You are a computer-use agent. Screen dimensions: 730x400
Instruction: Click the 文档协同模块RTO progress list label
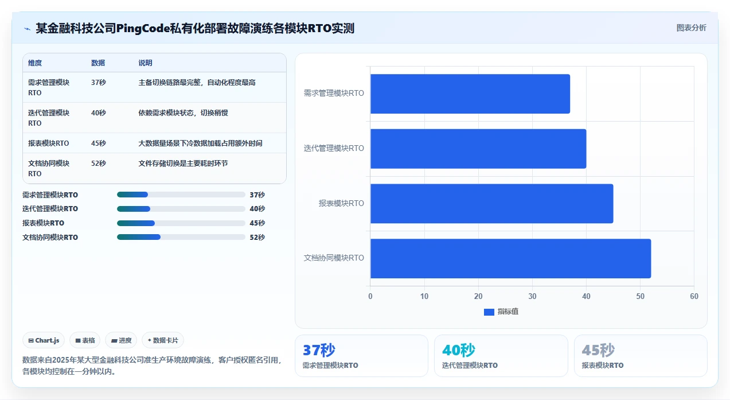pos(50,238)
